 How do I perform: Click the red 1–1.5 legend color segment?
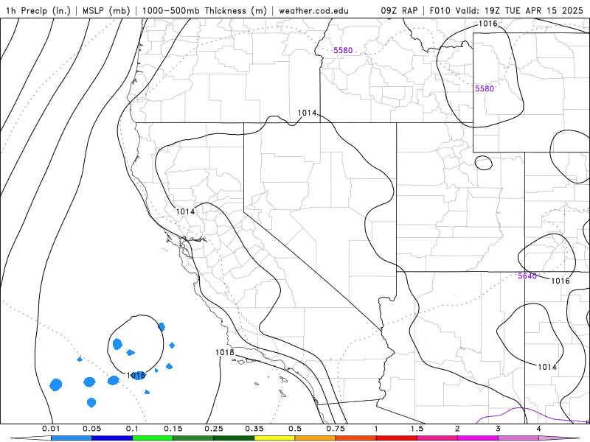[397, 438]
